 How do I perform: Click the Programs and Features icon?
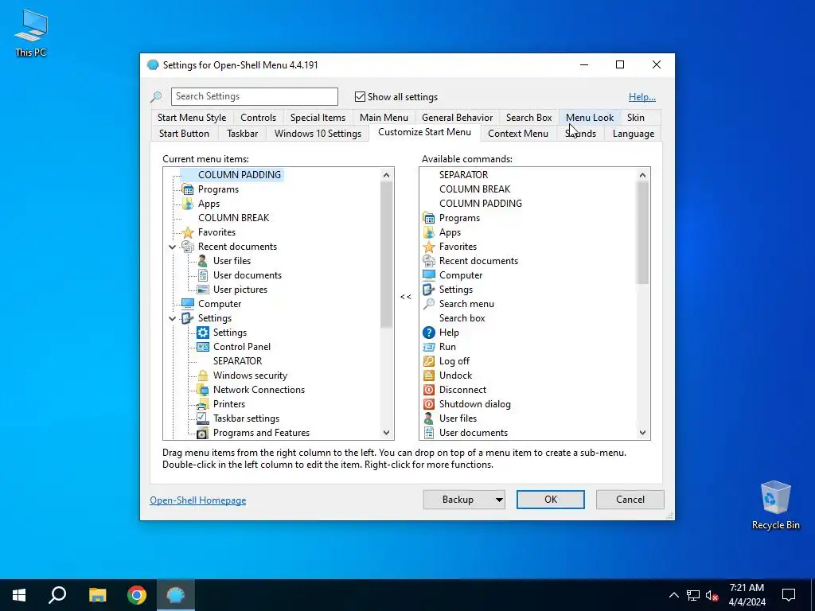(203, 433)
